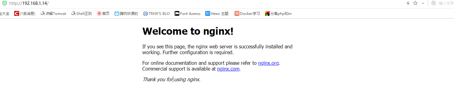Image resolution: width=454 pixels, height=111 pixels.
Task: Click the lightning bolt speed mode icon
Action: [408, 3]
